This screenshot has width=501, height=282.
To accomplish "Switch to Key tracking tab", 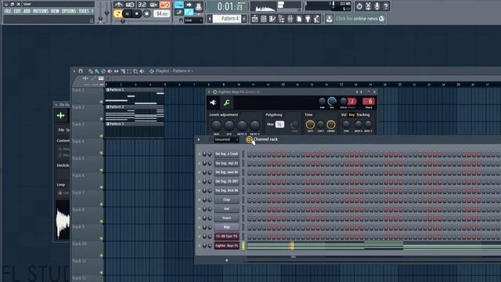I will click(351, 115).
